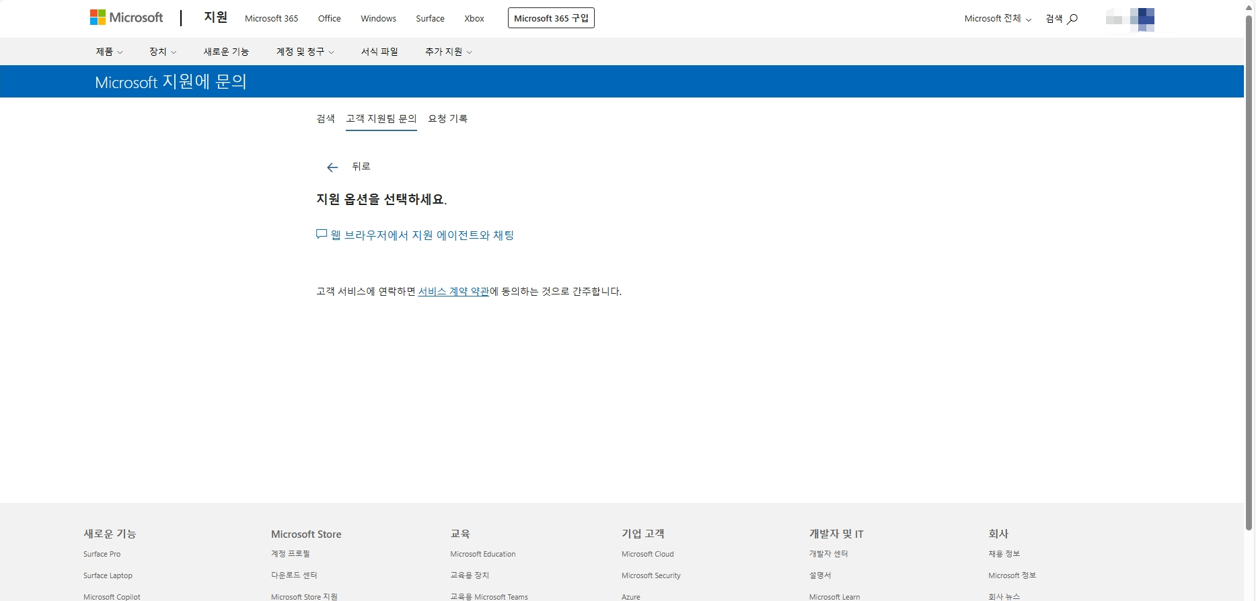Viewport: 1256px width, 601px height.
Task: Switch to the 검색 tab
Action: (326, 118)
